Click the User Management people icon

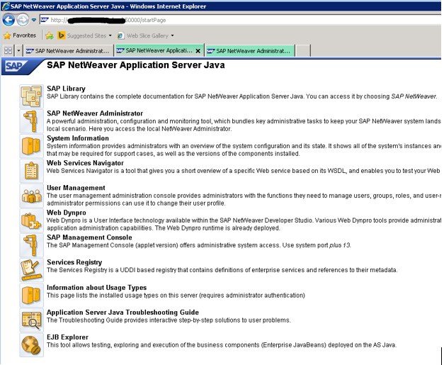[x=31, y=196]
